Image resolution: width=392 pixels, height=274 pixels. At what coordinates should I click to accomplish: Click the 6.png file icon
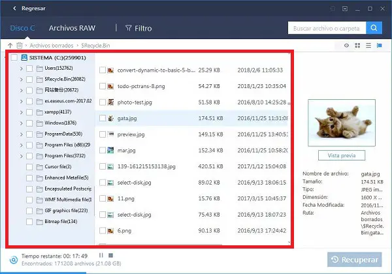click(110, 230)
